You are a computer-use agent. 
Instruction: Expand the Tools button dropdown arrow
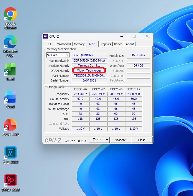click(107, 140)
